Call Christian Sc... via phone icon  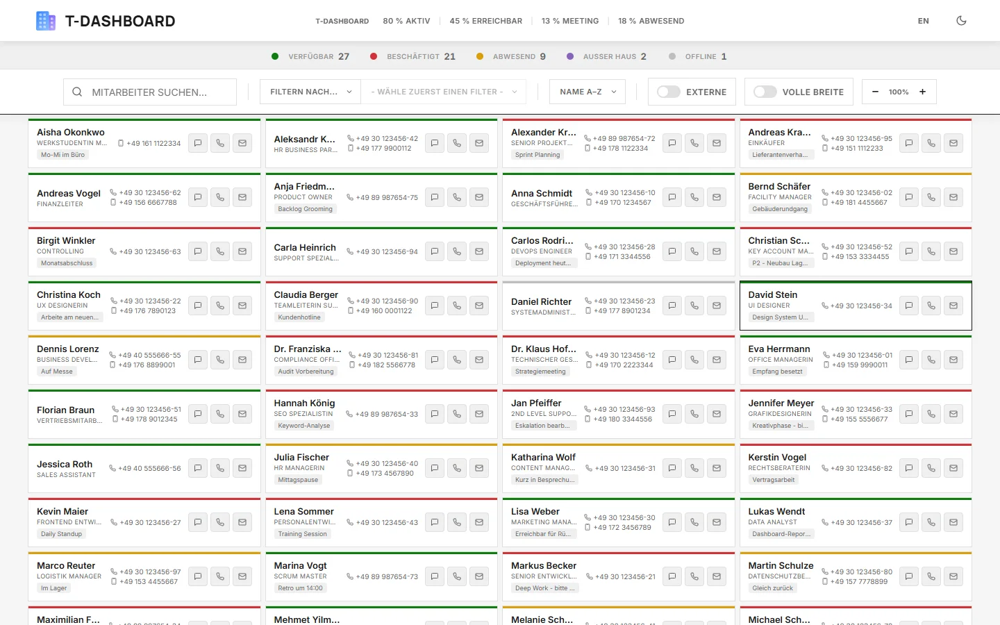tap(931, 251)
